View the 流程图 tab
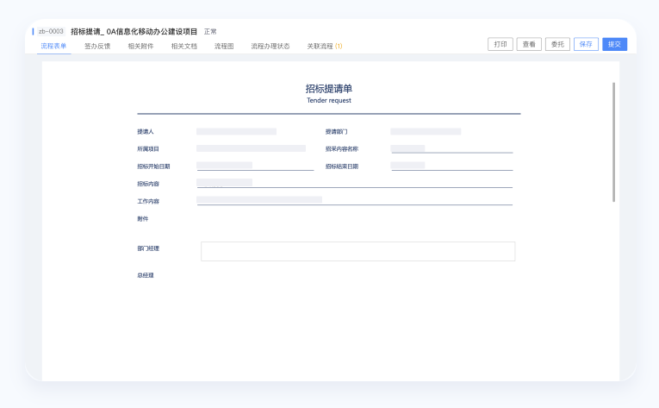Viewport: 659px width, 408px height. point(224,46)
